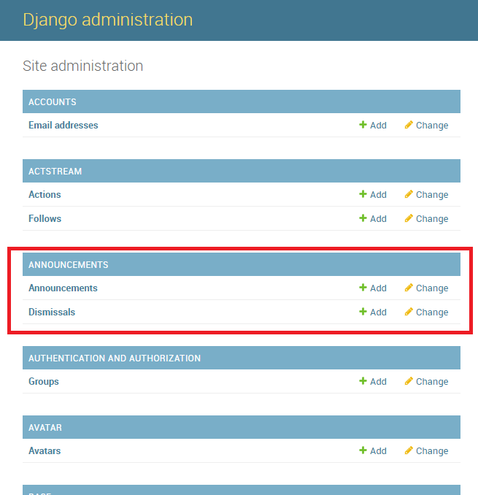Click the Change link in the Actions row
The height and width of the screenshot is (495, 478).
[432, 195]
